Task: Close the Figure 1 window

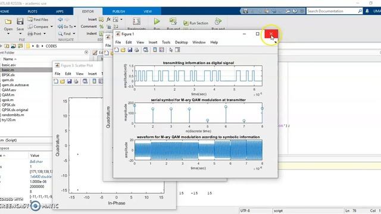Action: pos(271,34)
